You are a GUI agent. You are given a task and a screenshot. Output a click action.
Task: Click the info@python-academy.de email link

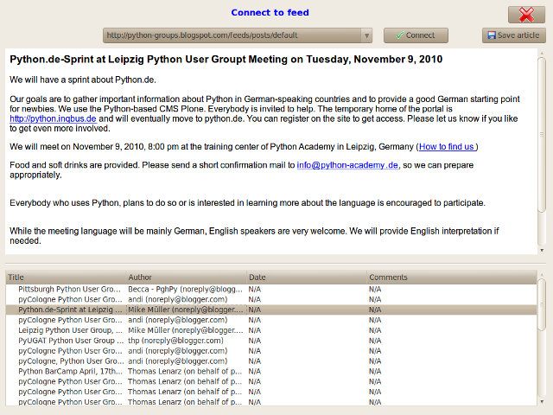coord(347,165)
